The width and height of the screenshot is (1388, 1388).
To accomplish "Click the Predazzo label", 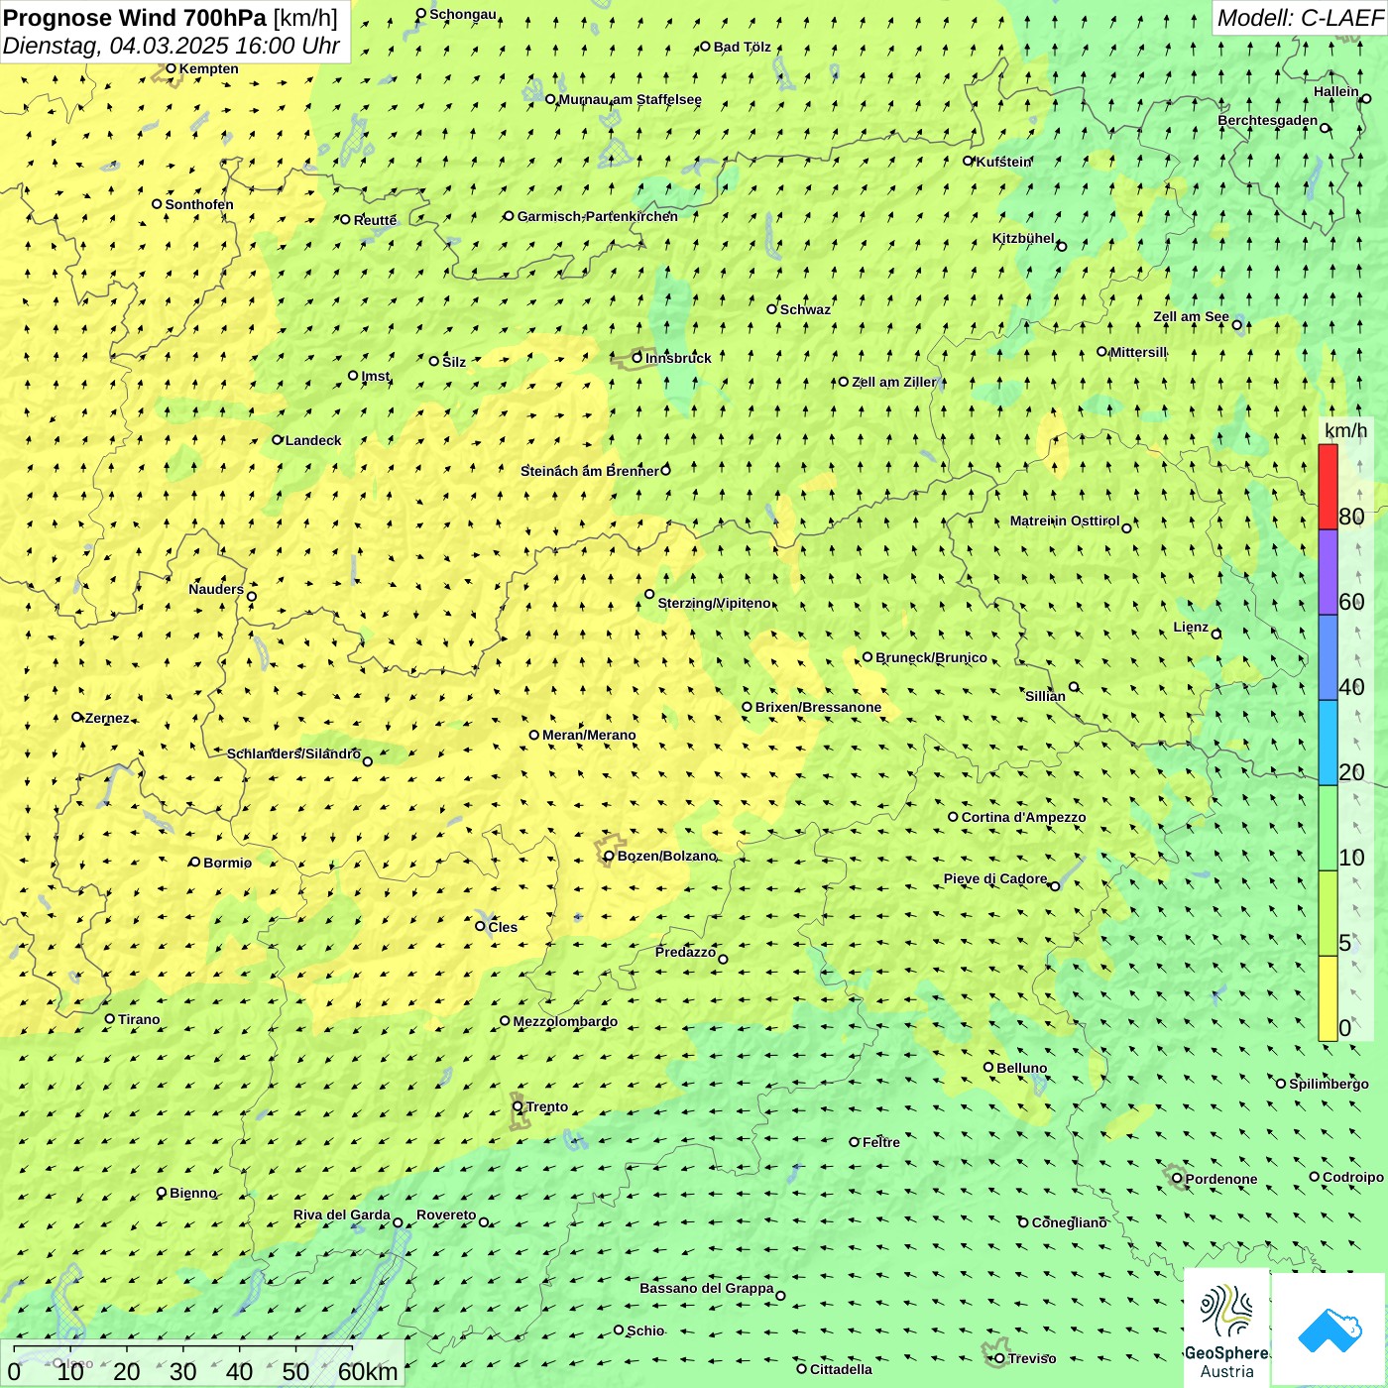I will click(685, 952).
